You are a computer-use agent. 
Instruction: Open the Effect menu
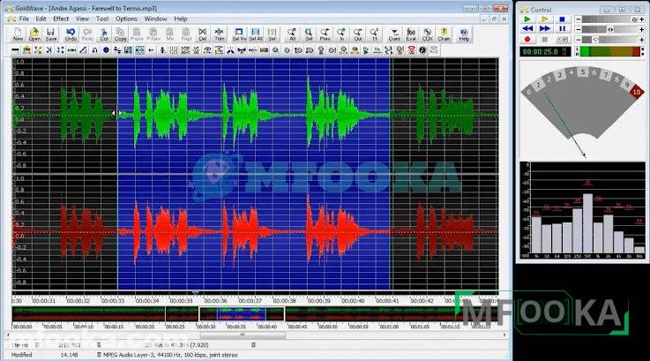coord(61,18)
